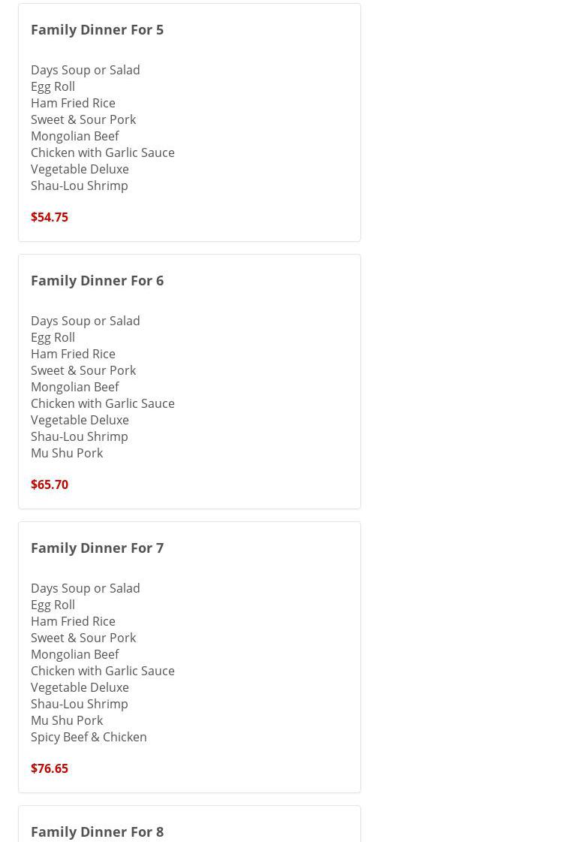Click Days Soup or Salad in Dinner For 5
This screenshot has height=842, width=578.
(86, 70)
